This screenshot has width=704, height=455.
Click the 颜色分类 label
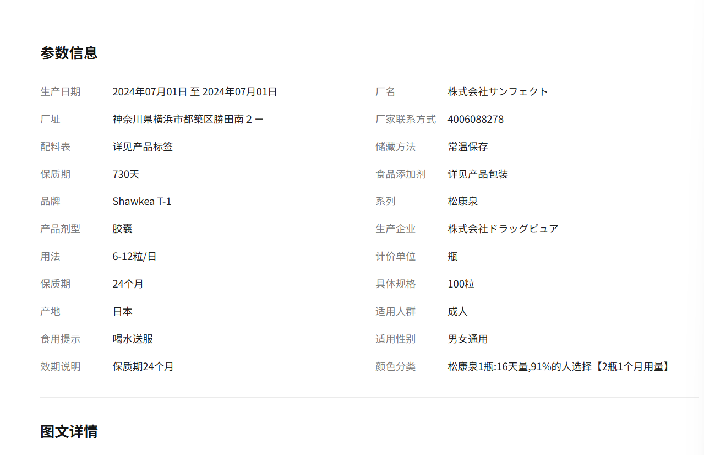click(x=395, y=367)
